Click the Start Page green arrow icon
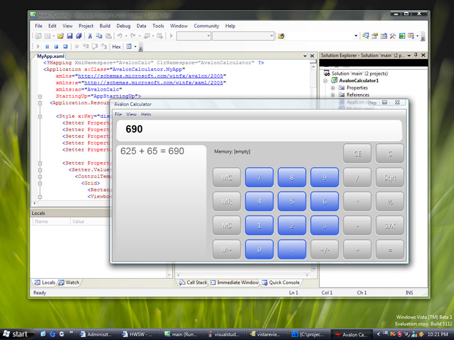This screenshot has width=454, height=340. tap(402, 36)
